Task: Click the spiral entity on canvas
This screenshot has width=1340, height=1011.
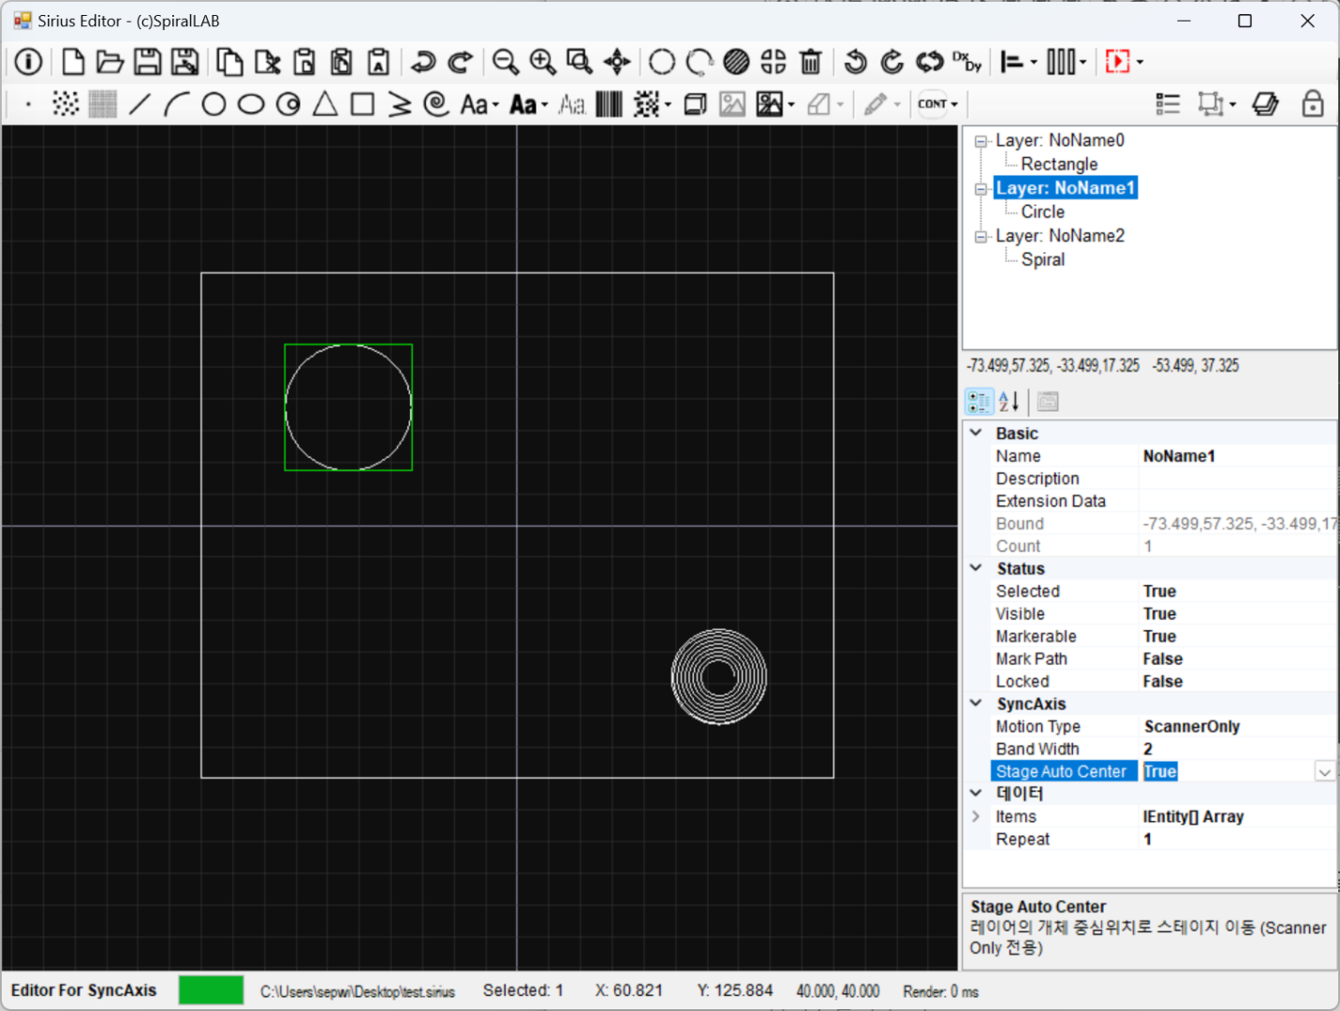Action: pyautogui.click(x=719, y=677)
